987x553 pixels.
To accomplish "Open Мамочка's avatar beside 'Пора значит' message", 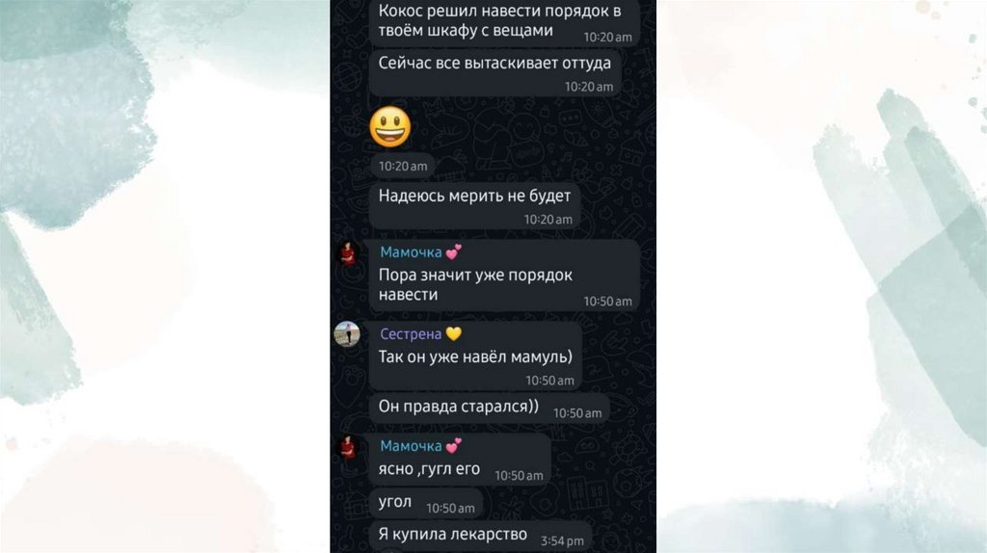I will [x=347, y=253].
